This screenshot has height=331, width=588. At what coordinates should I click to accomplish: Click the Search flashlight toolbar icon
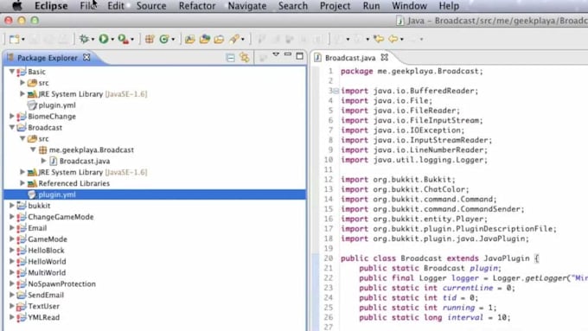[234, 39]
